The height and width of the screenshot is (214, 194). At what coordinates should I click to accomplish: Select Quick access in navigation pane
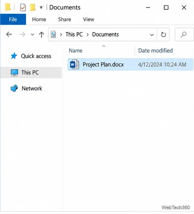(x=36, y=56)
